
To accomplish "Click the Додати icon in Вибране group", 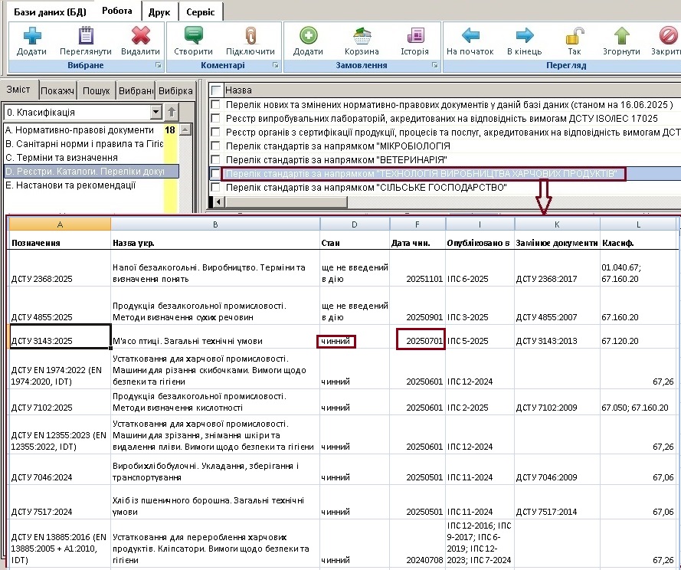I will click(x=31, y=36).
